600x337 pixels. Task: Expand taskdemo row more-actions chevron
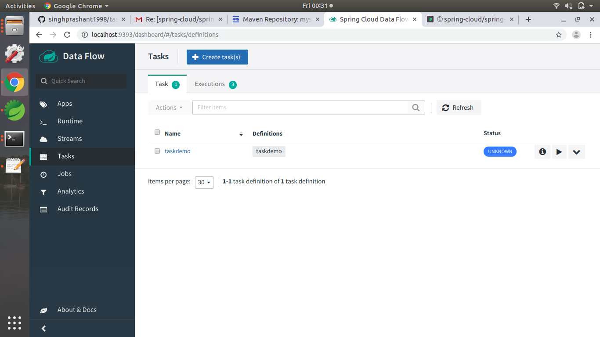coord(577,152)
